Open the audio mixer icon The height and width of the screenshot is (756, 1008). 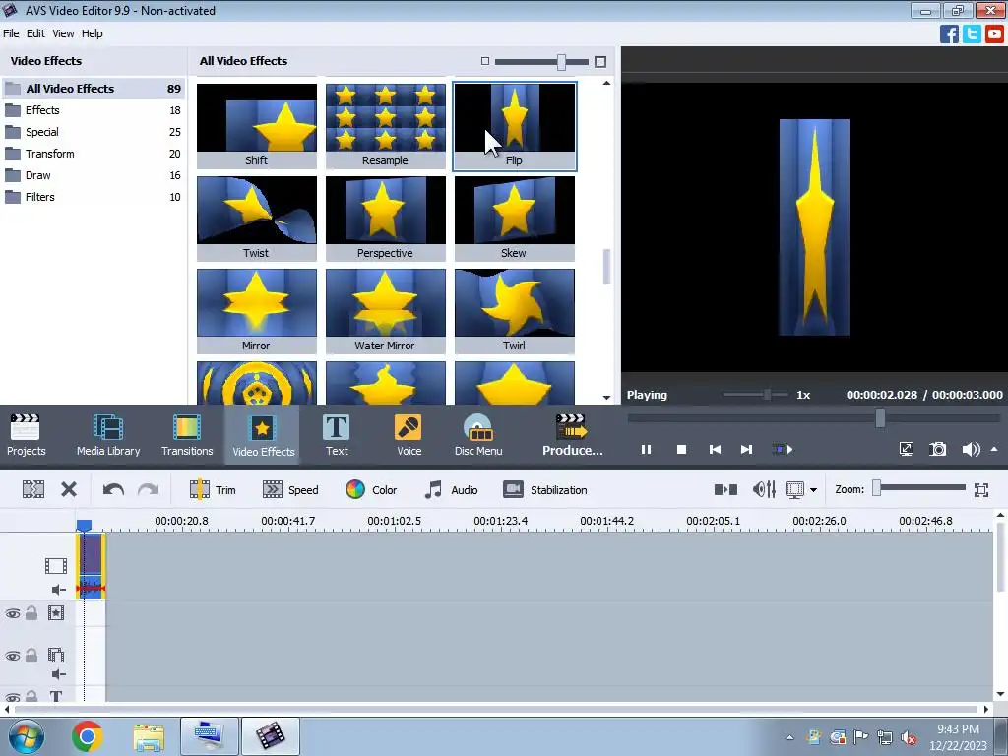point(764,490)
